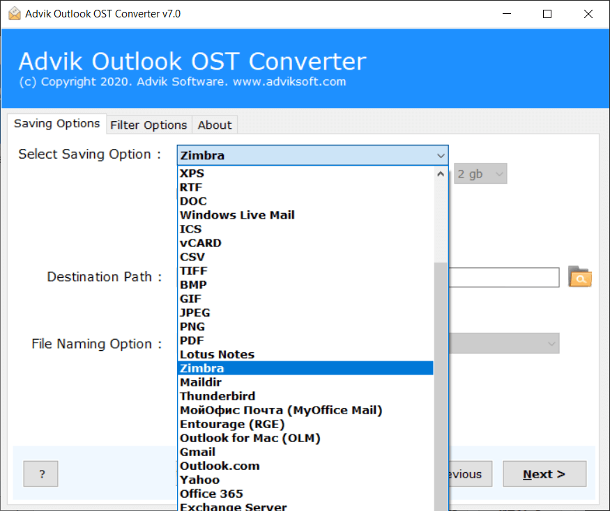Click the folder browse icon beside destination path
This screenshot has height=511, width=610.
(579, 276)
